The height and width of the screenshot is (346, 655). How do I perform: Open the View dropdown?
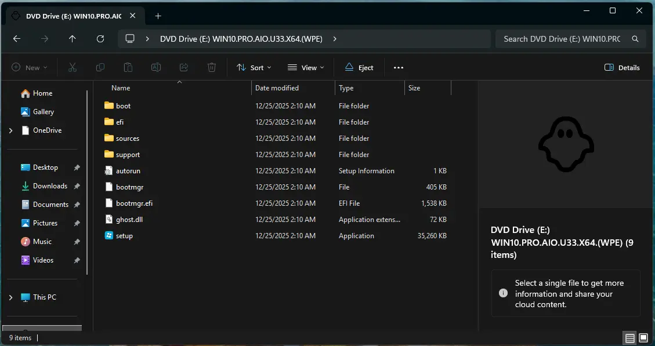pos(306,68)
